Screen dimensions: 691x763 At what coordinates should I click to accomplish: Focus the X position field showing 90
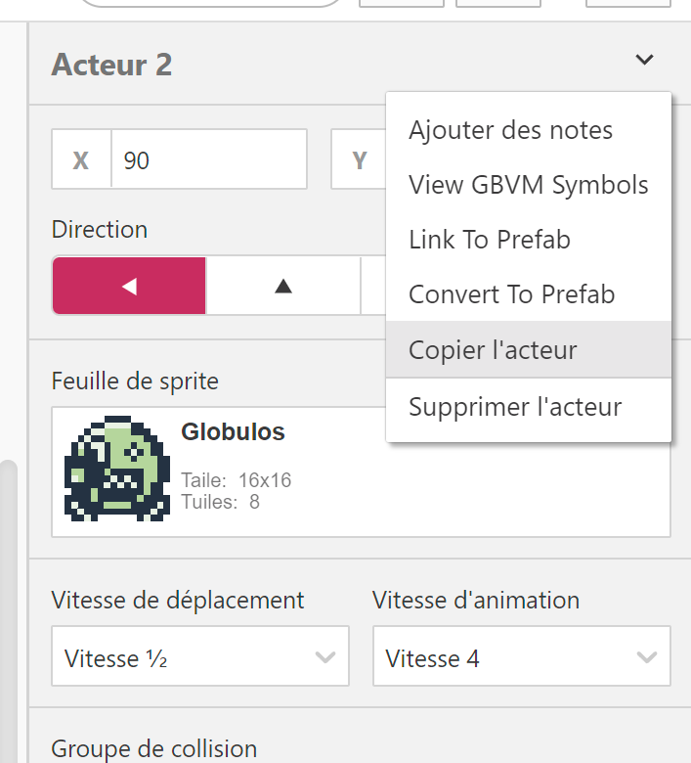(x=208, y=159)
